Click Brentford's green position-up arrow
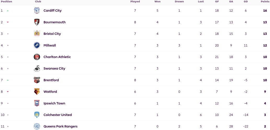Image resolution: width=270 pixels, height=130 pixels. pos(8,80)
